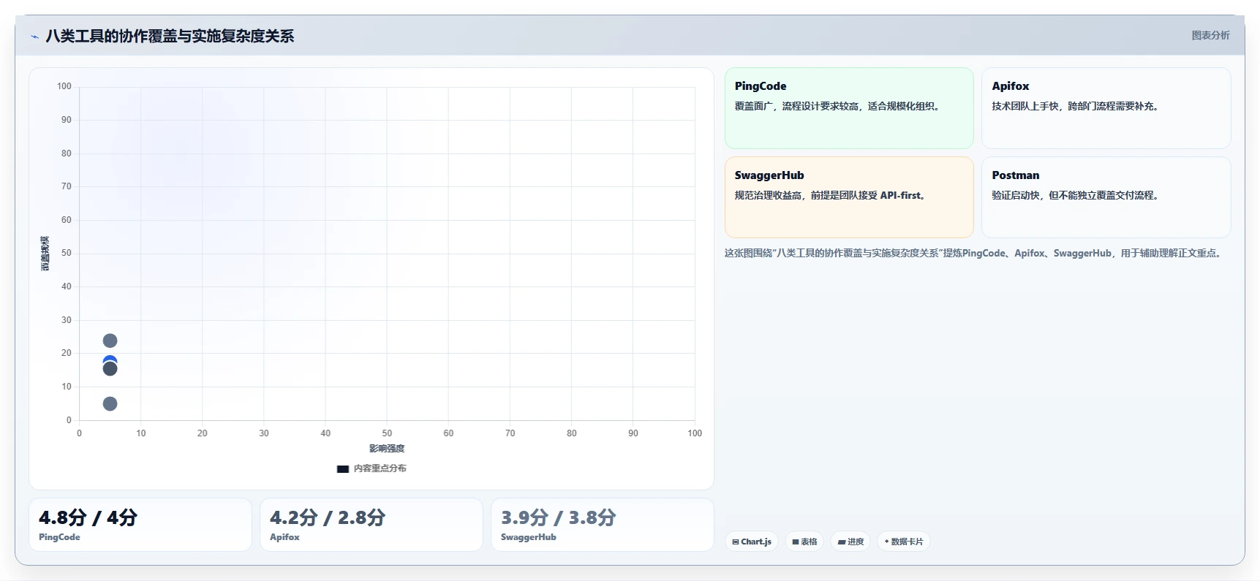Click the topmost gray scatter point near 24
This screenshot has height=581, width=1260.
pyautogui.click(x=110, y=341)
